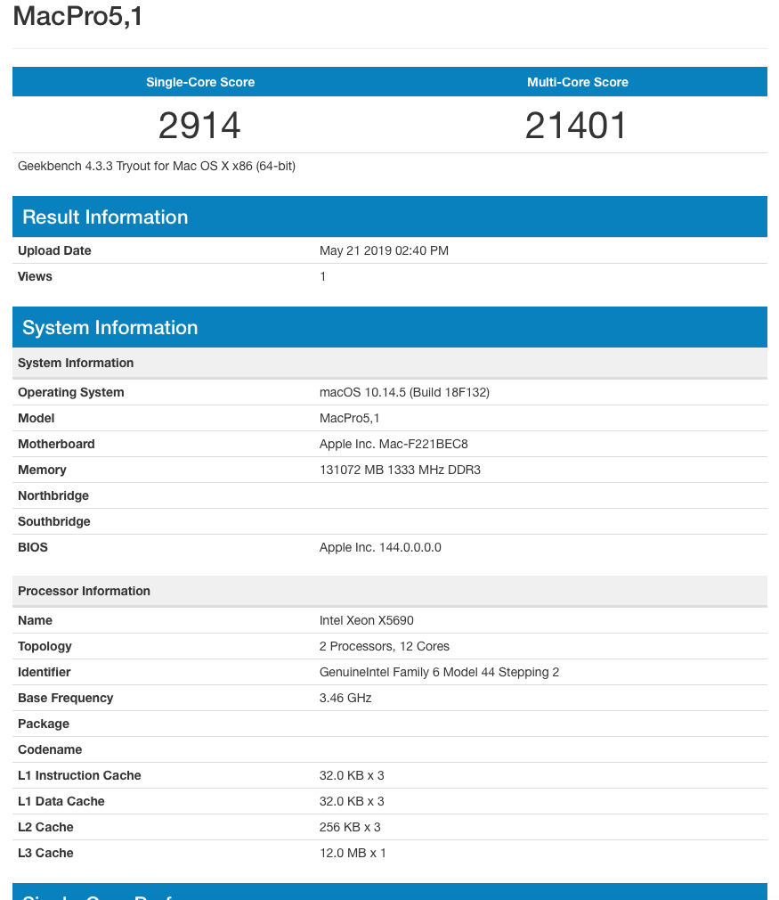This screenshot has height=900, width=779.
Task: Click the Views label
Action: click(x=35, y=276)
